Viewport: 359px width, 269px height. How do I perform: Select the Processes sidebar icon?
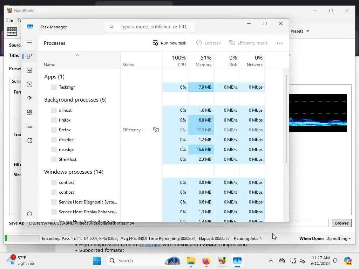(29, 56)
